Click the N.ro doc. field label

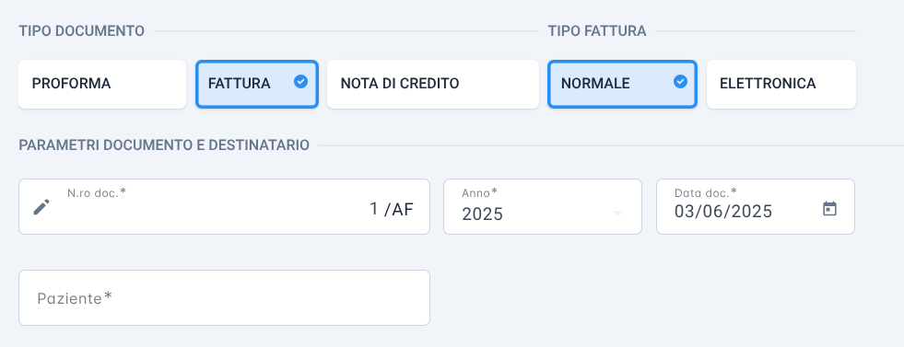[96, 192]
